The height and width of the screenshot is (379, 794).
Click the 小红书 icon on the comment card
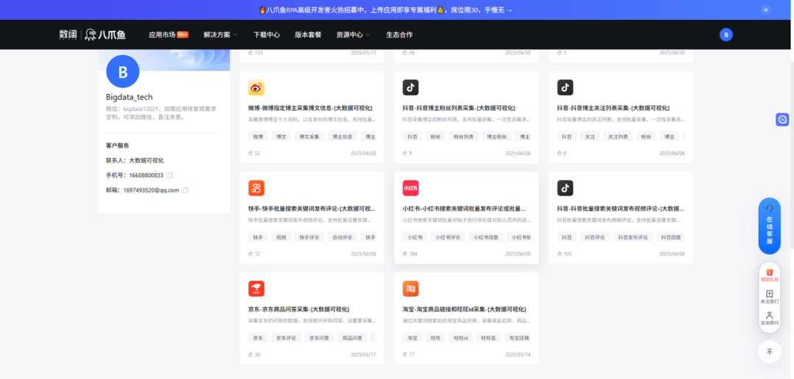411,188
